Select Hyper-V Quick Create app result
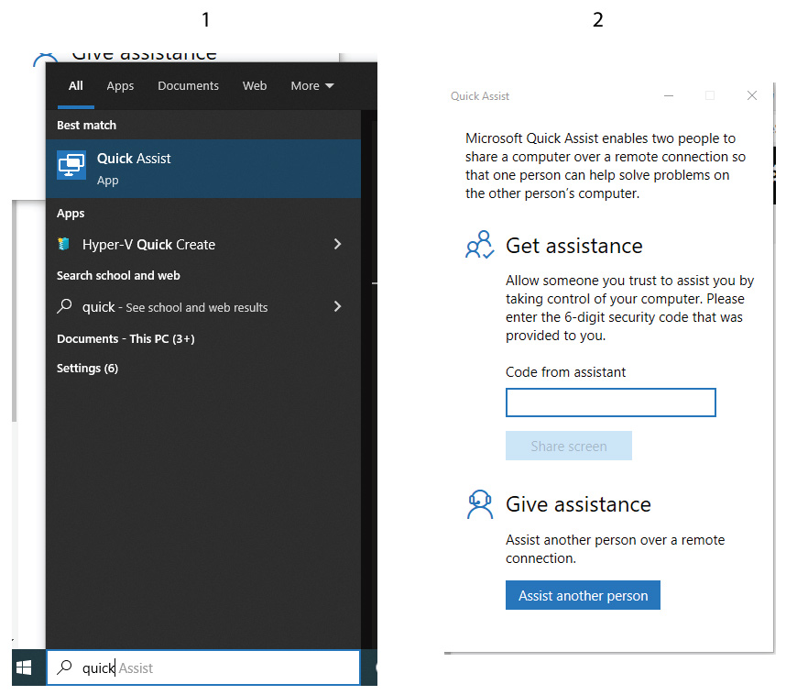Screen dimensions: 786x695 203,245
